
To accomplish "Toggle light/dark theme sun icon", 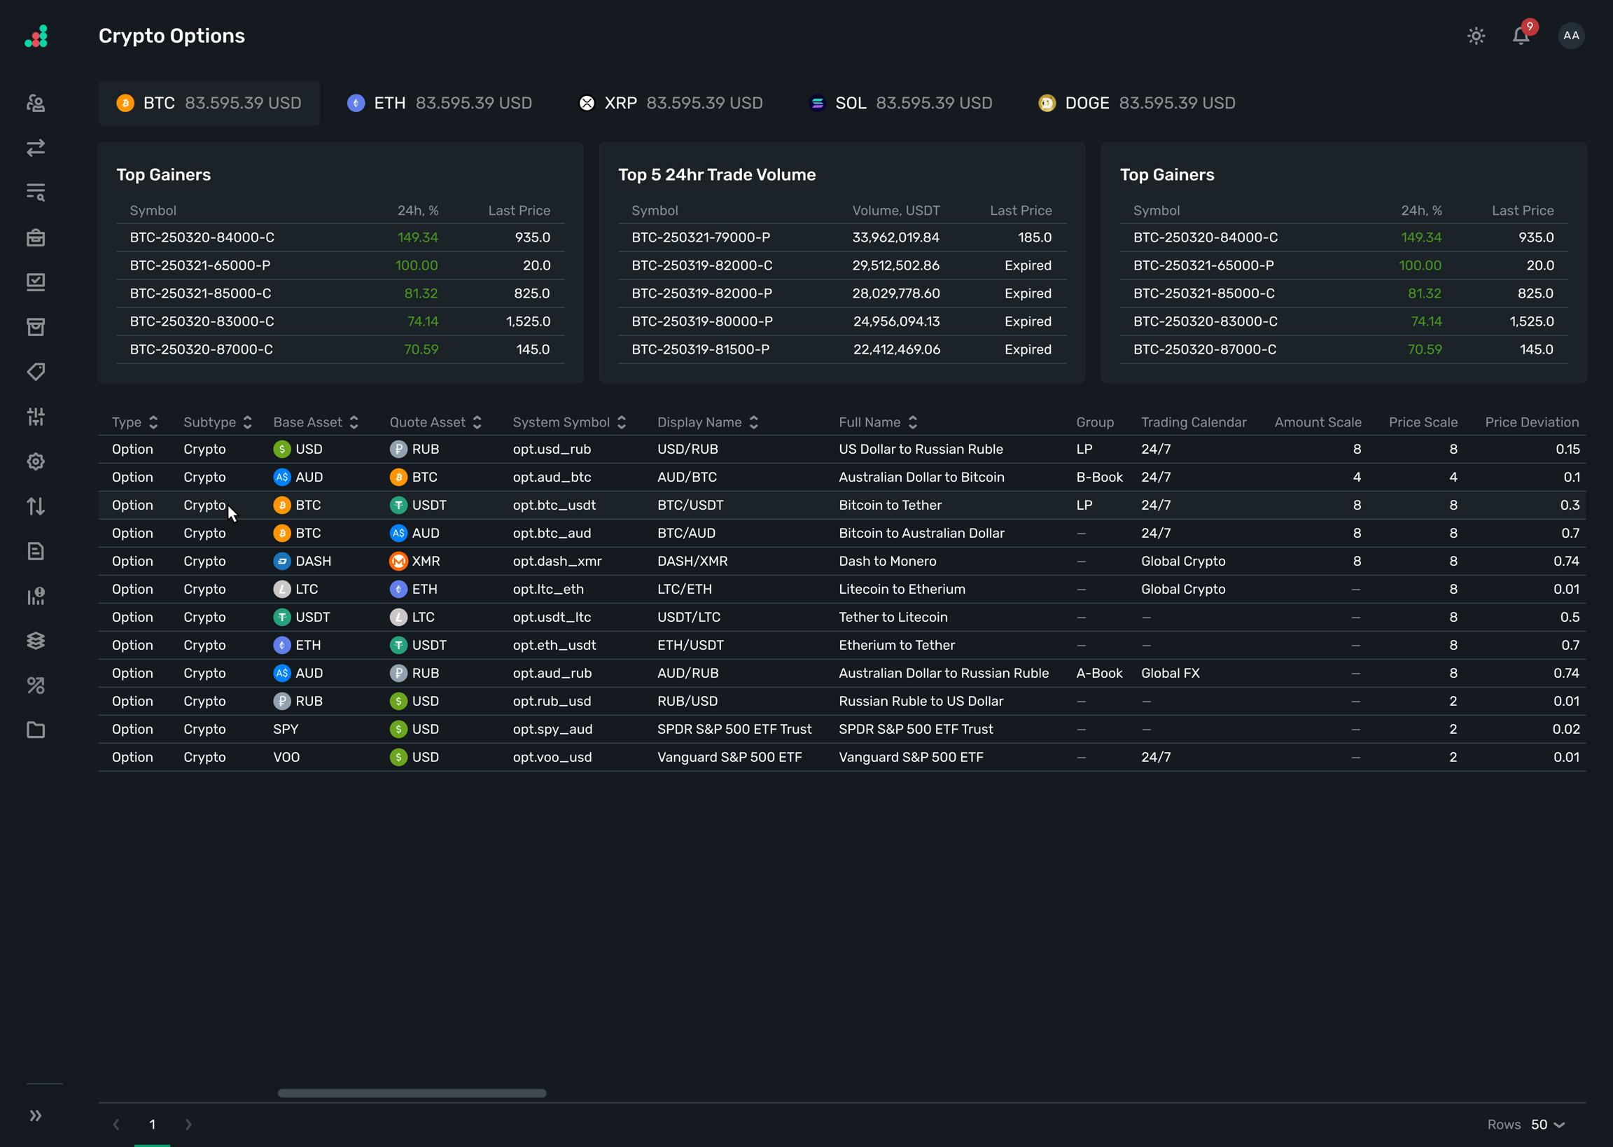I will (1476, 36).
